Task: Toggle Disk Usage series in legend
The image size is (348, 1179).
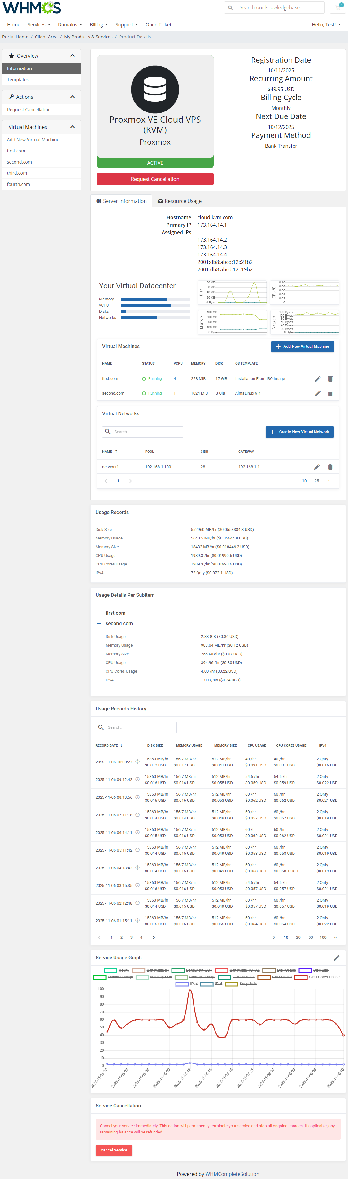Action: point(279,970)
